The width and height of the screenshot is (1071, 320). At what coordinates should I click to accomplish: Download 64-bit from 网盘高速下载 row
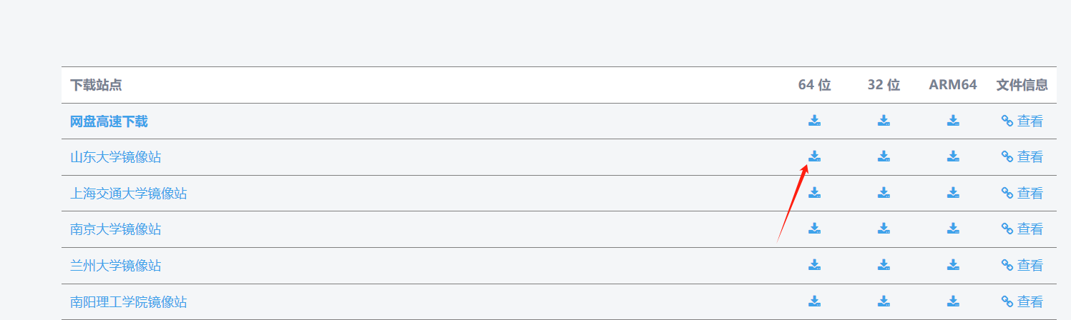814,121
